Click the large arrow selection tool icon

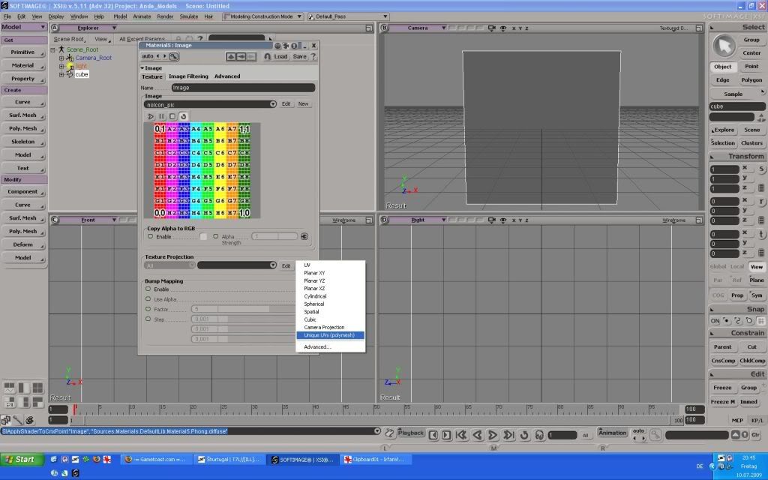coord(724,46)
